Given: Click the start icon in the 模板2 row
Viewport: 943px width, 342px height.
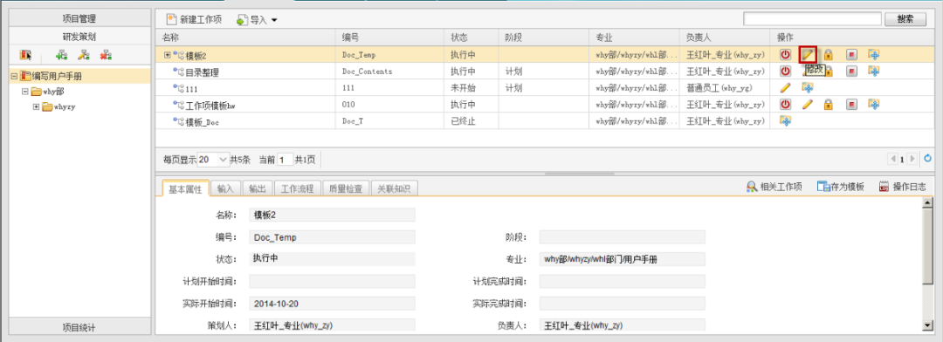Looking at the screenshot, I should point(786,55).
